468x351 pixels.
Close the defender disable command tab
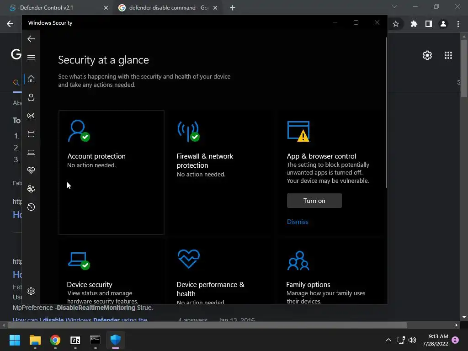coord(215,8)
